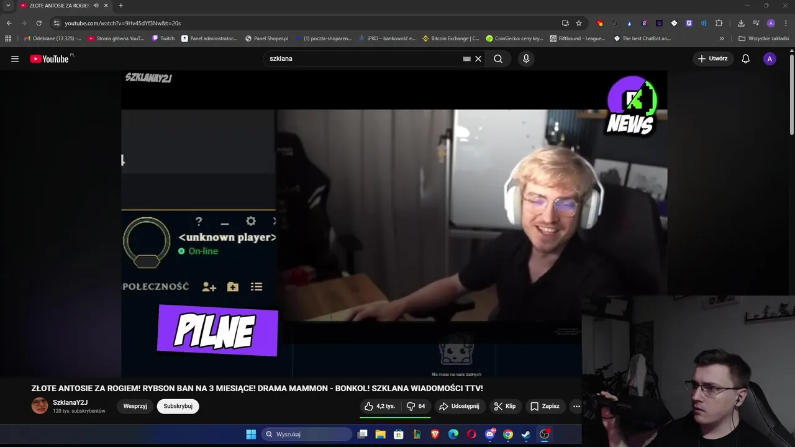
Task: Go back with browser back arrow
Action: click(9, 23)
